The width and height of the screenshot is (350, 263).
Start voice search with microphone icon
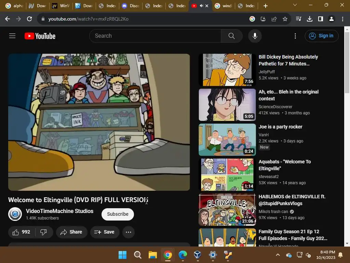[255, 36]
